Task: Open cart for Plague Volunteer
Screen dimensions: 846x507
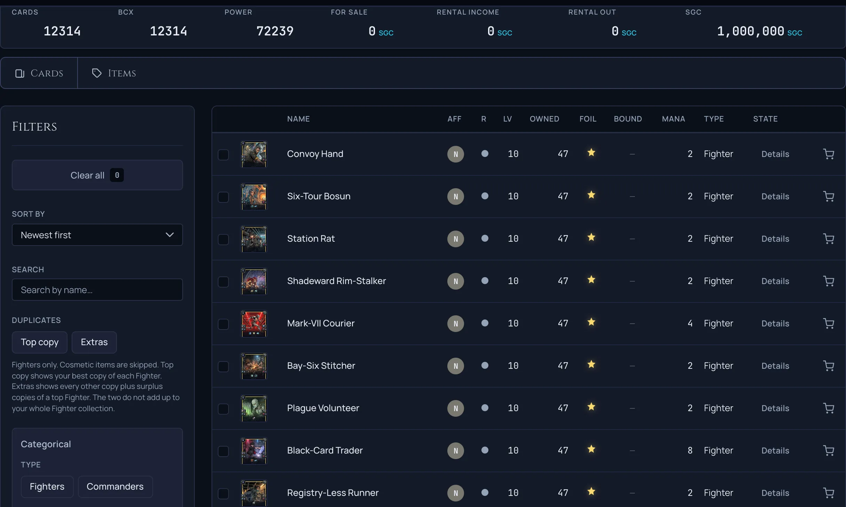Action: tap(829, 408)
